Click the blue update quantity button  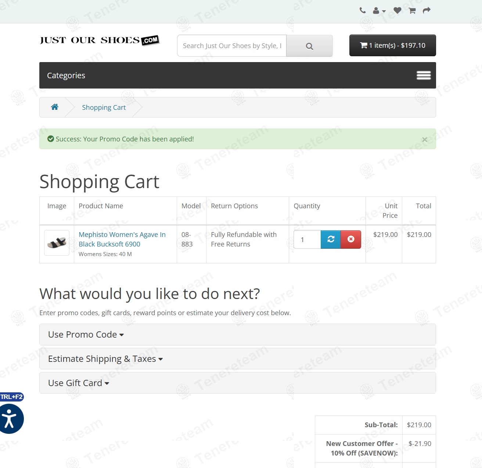(331, 240)
